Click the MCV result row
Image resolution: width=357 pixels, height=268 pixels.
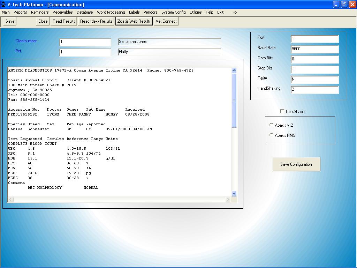coord(50,168)
